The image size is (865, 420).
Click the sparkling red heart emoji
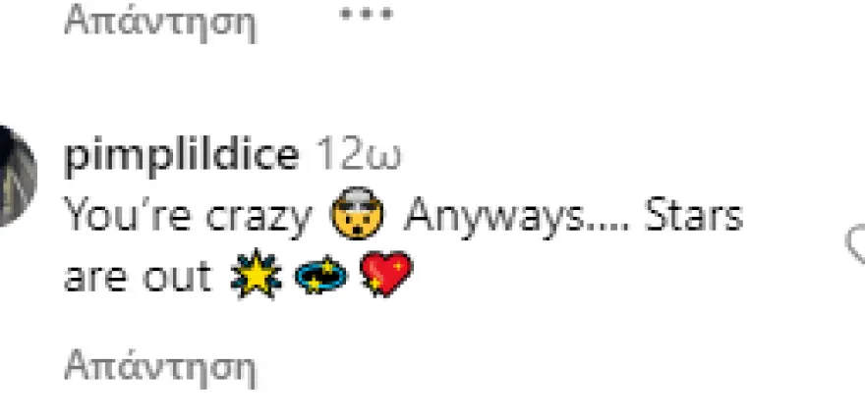pos(385,274)
